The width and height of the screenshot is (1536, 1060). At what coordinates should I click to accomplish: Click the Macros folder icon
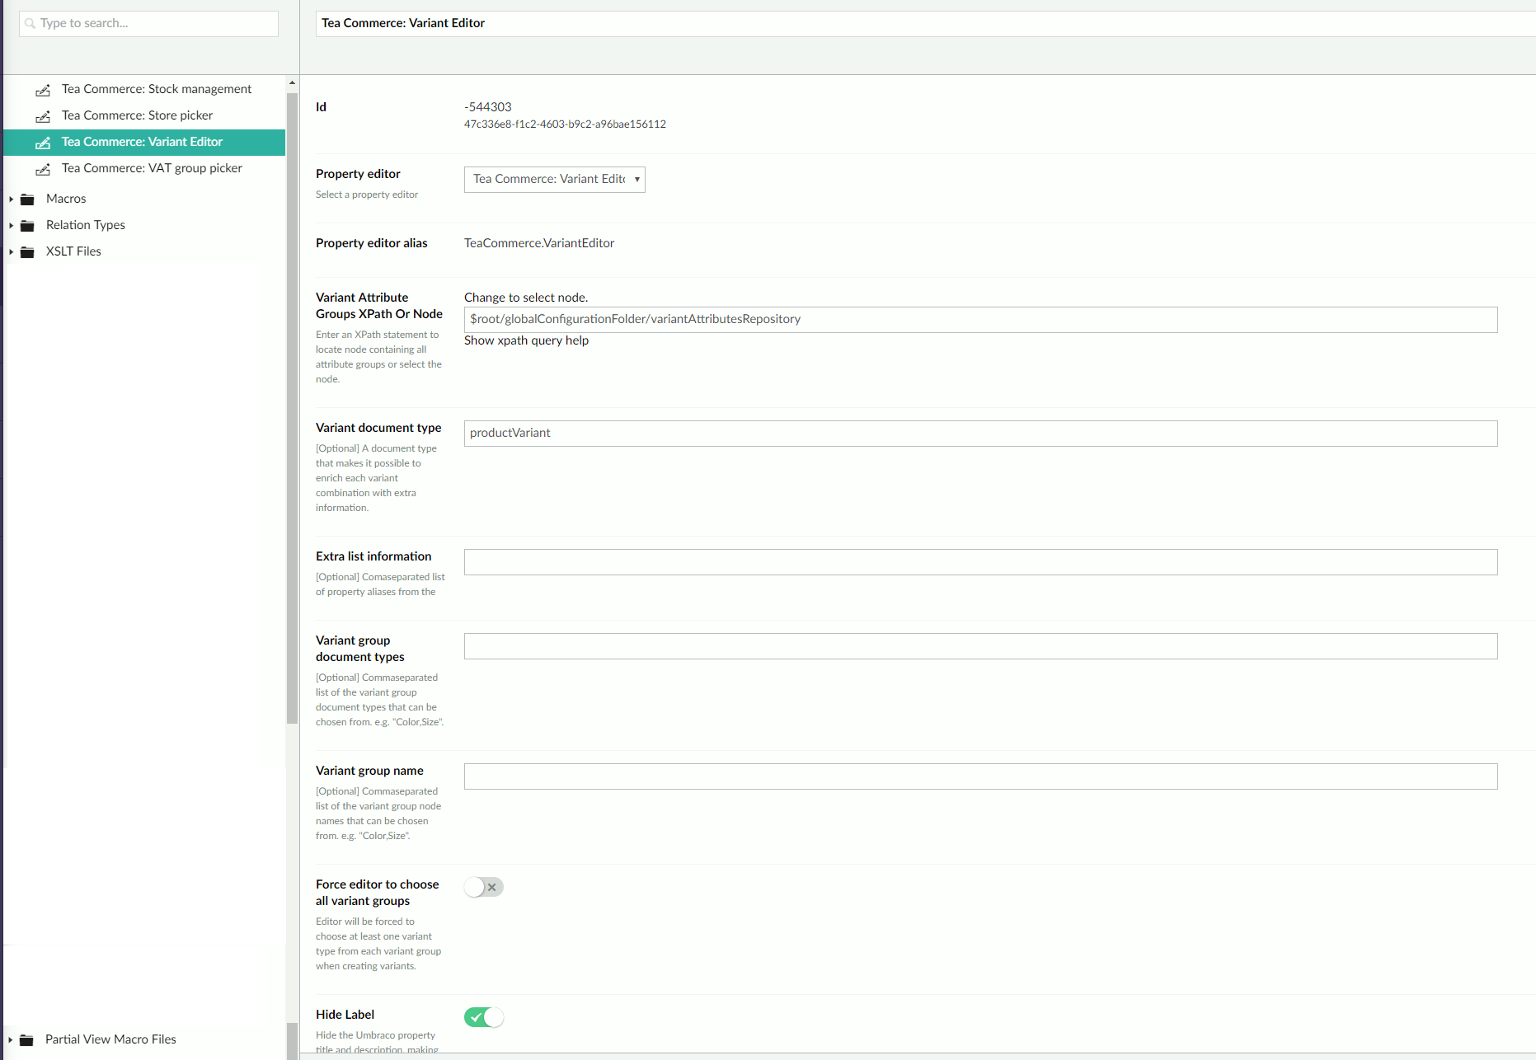[x=27, y=199]
